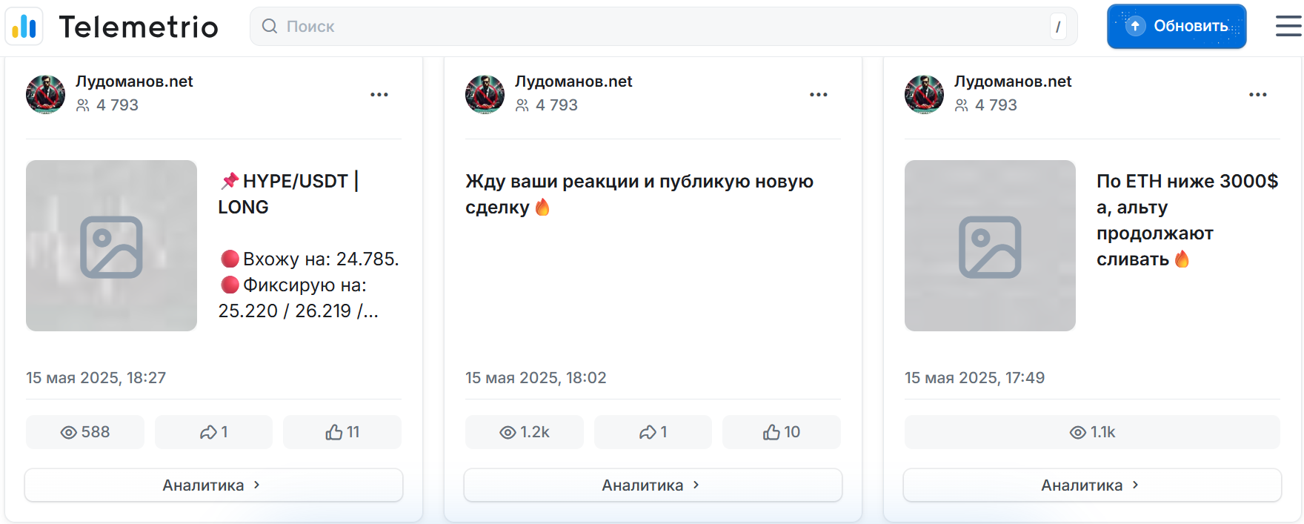Click views counter showing 588
Screen dimensions: 1304x524
(x=85, y=432)
